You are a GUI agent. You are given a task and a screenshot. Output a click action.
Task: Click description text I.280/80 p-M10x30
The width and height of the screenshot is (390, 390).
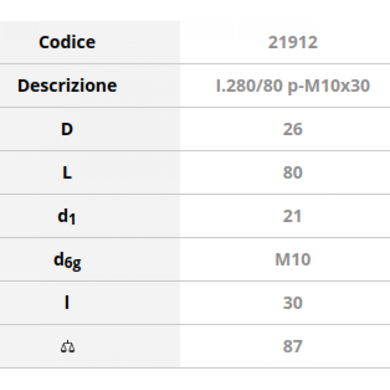tap(292, 86)
